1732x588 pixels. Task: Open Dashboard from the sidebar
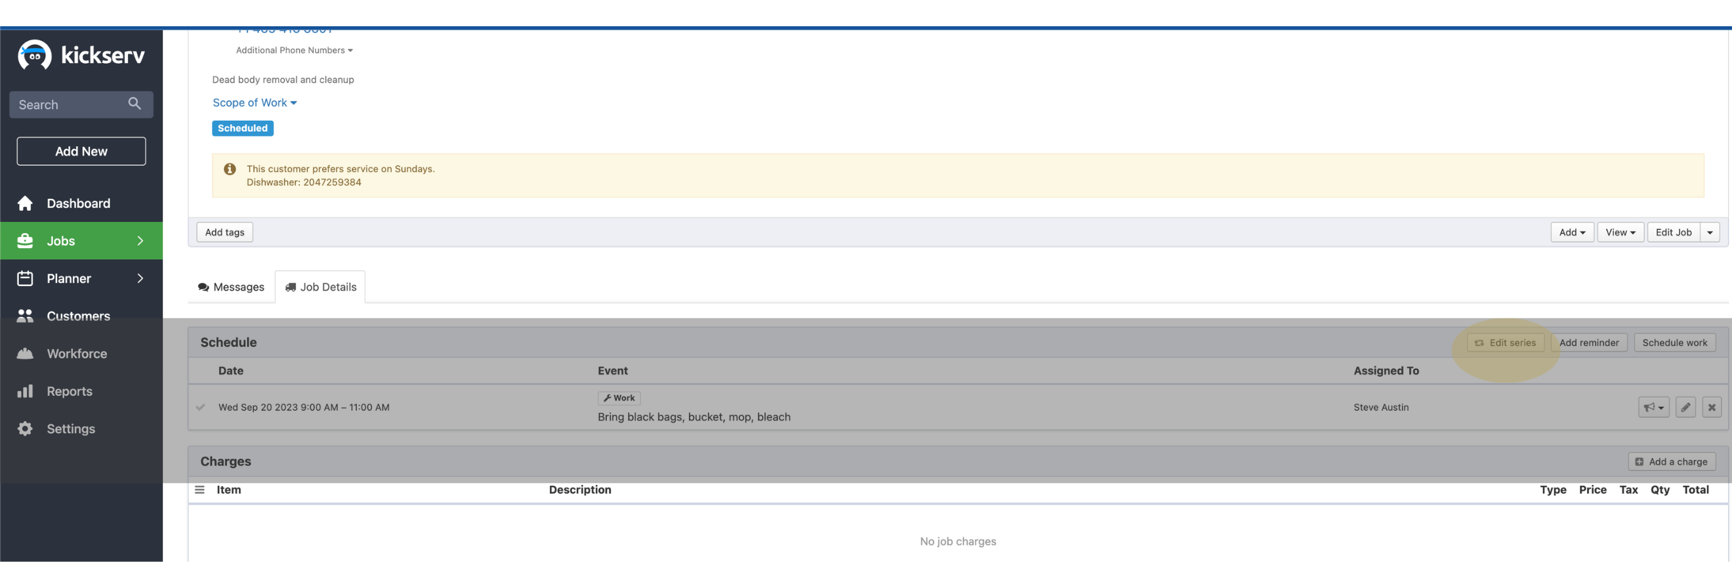[x=81, y=203]
